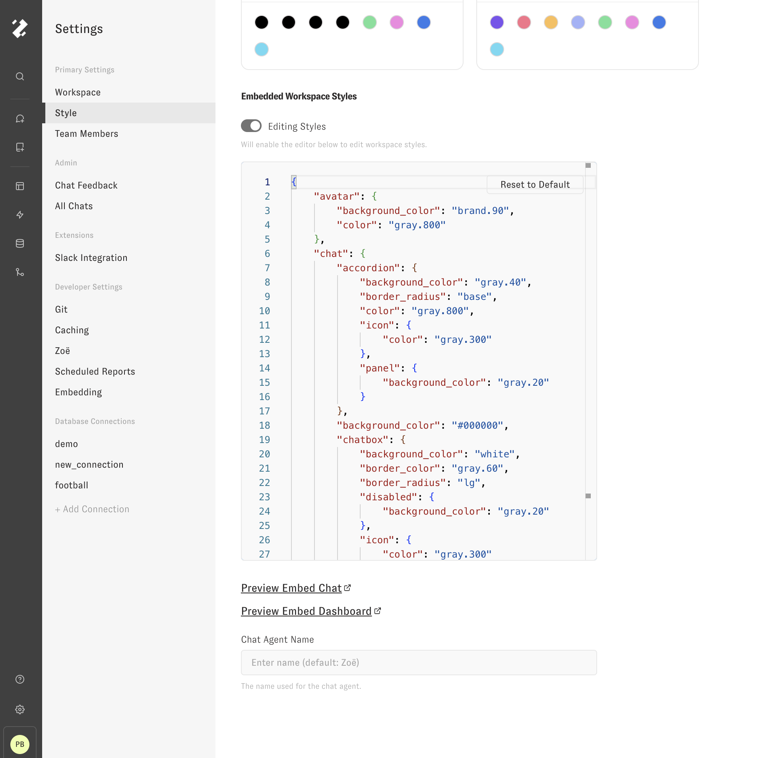This screenshot has width=784, height=758.
Task: Click the "disabled" key on line 23
Action: coord(388,497)
